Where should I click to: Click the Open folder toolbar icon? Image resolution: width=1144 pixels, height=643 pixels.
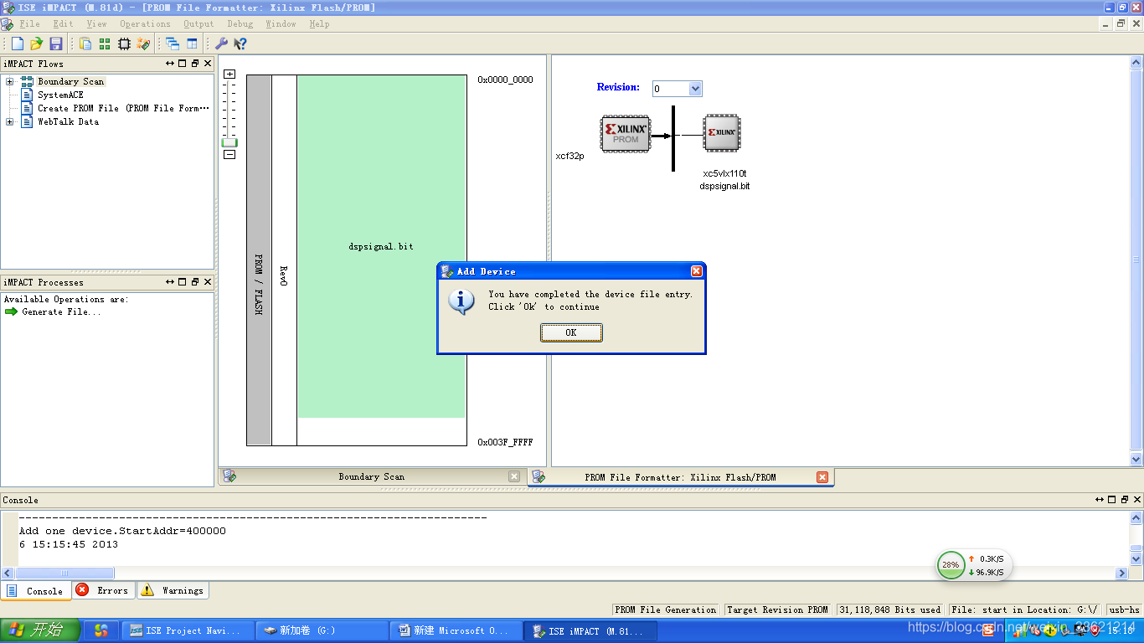tap(36, 44)
